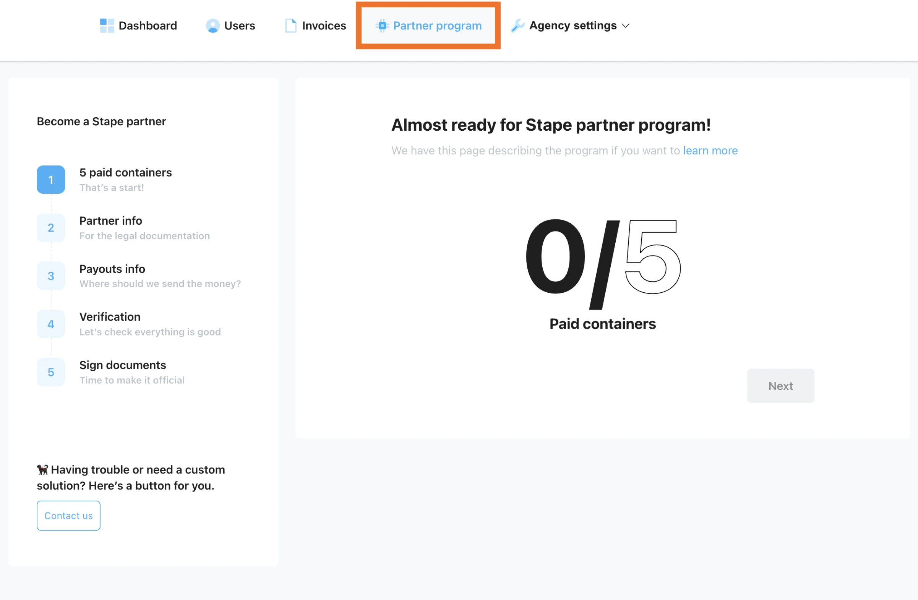Viewport: 918px width, 600px height.
Task: Click 'For the legal documentation' subtitle
Action: (x=144, y=235)
